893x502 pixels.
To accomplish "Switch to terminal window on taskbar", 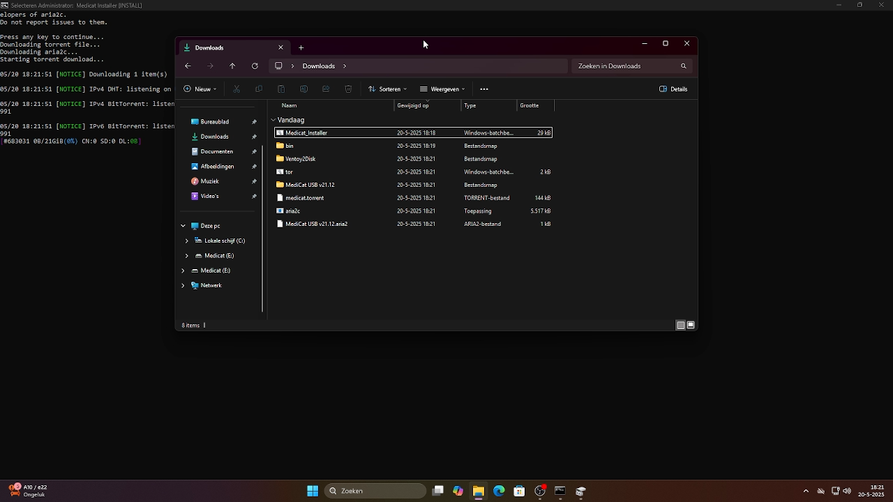I will coord(560,491).
